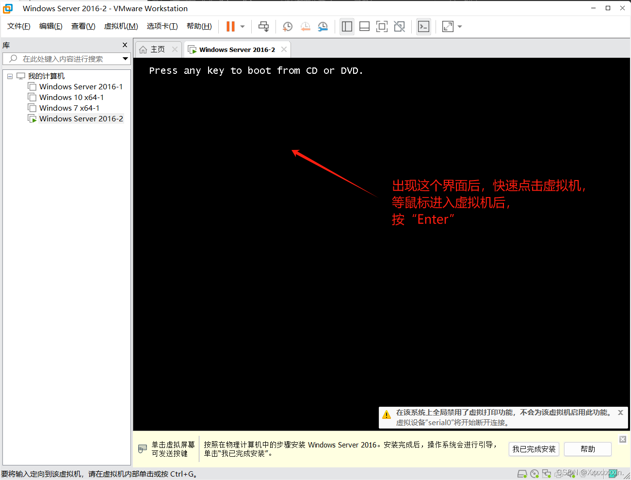Select 我的计算机 in the library tree
This screenshot has width=631, height=480.
(x=46, y=76)
